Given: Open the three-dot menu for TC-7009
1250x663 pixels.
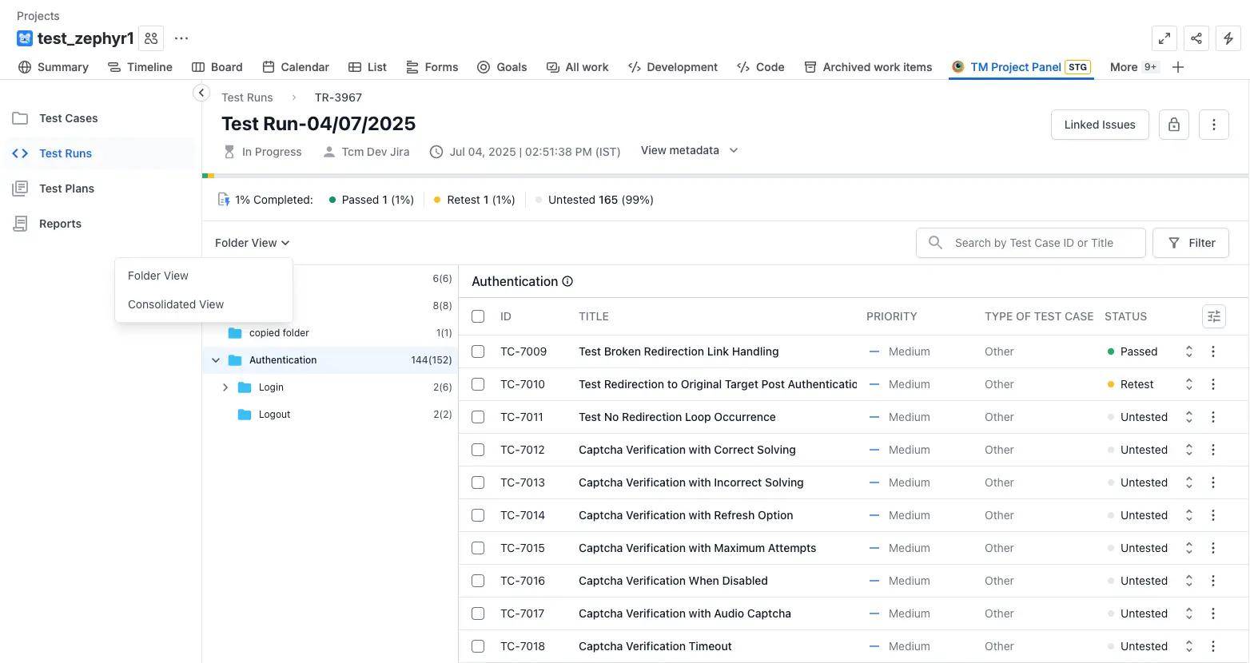Looking at the screenshot, I should [x=1212, y=351].
